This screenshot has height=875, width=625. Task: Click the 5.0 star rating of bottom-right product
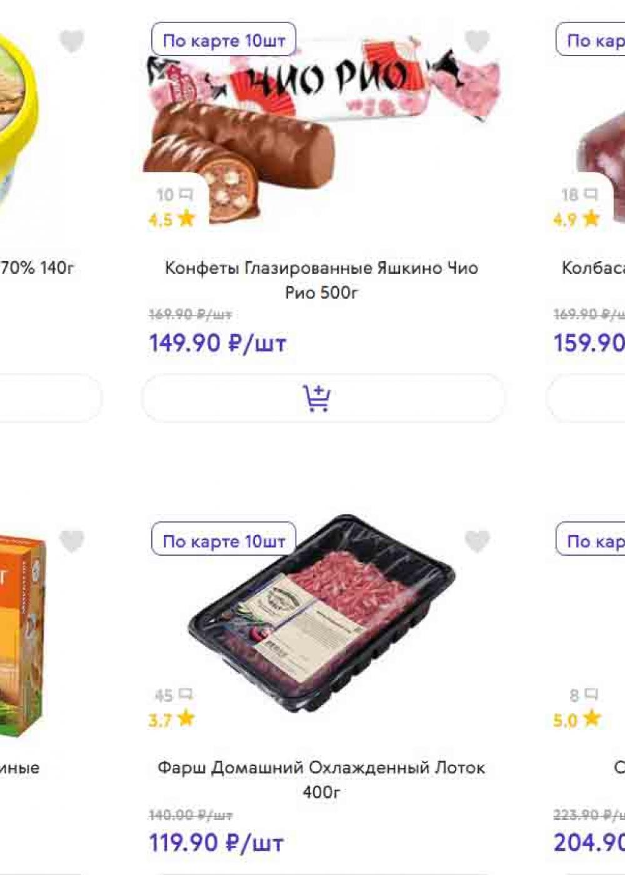point(576,719)
